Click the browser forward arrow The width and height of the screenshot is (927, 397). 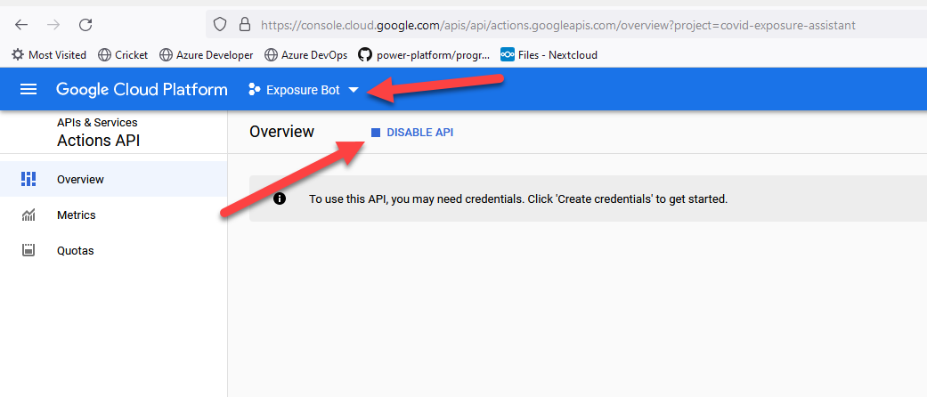pyautogui.click(x=53, y=25)
